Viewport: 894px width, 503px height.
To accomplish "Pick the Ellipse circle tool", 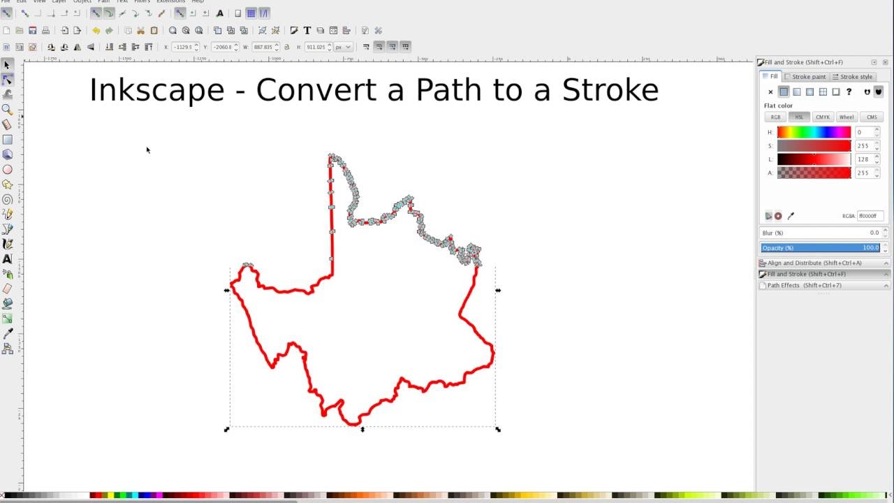I will pyautogui.click(x=7, y=169).
